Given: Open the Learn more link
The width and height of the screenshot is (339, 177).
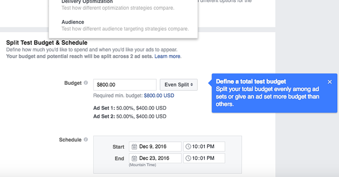Looking at the screenshot, I should tap(168, 56).
